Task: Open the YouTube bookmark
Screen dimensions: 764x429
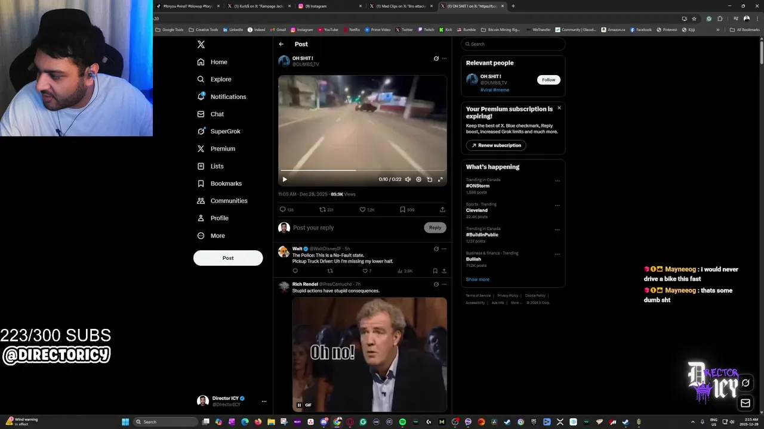Action: [x=328, y=30]
